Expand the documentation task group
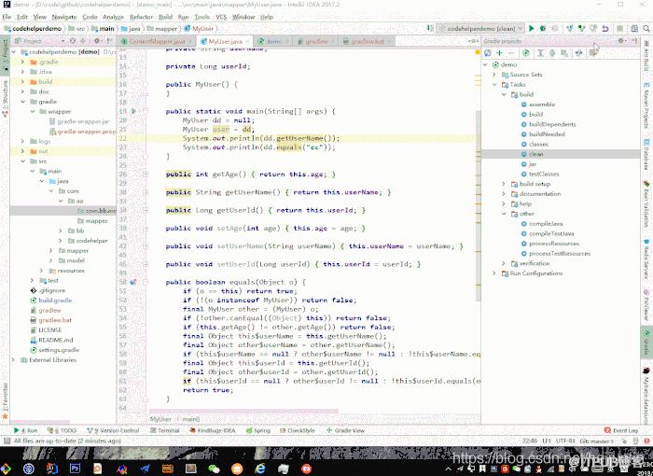Screen dimensions: 653x476 pyautogui.click(x=504, y=194)
